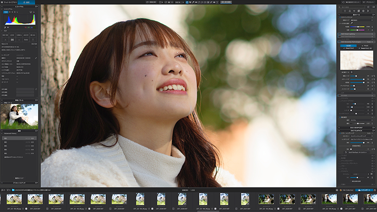Open the Effects fx category icon
This screenshot has height=212, width=377.
368,11
